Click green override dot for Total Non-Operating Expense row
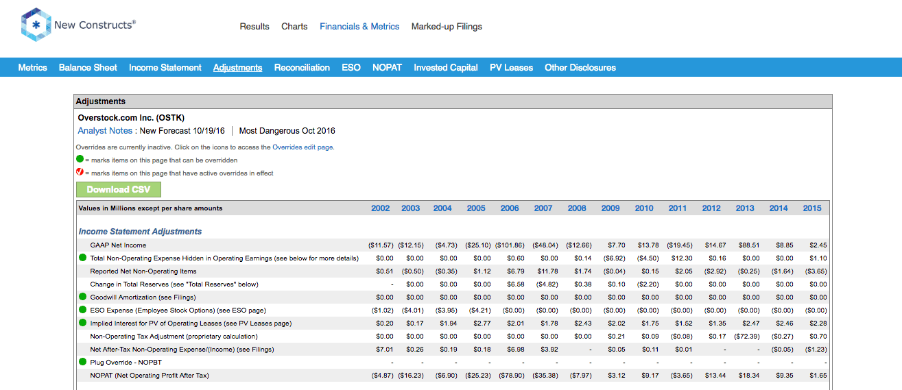Screen dimensions: 902x390 82,258
